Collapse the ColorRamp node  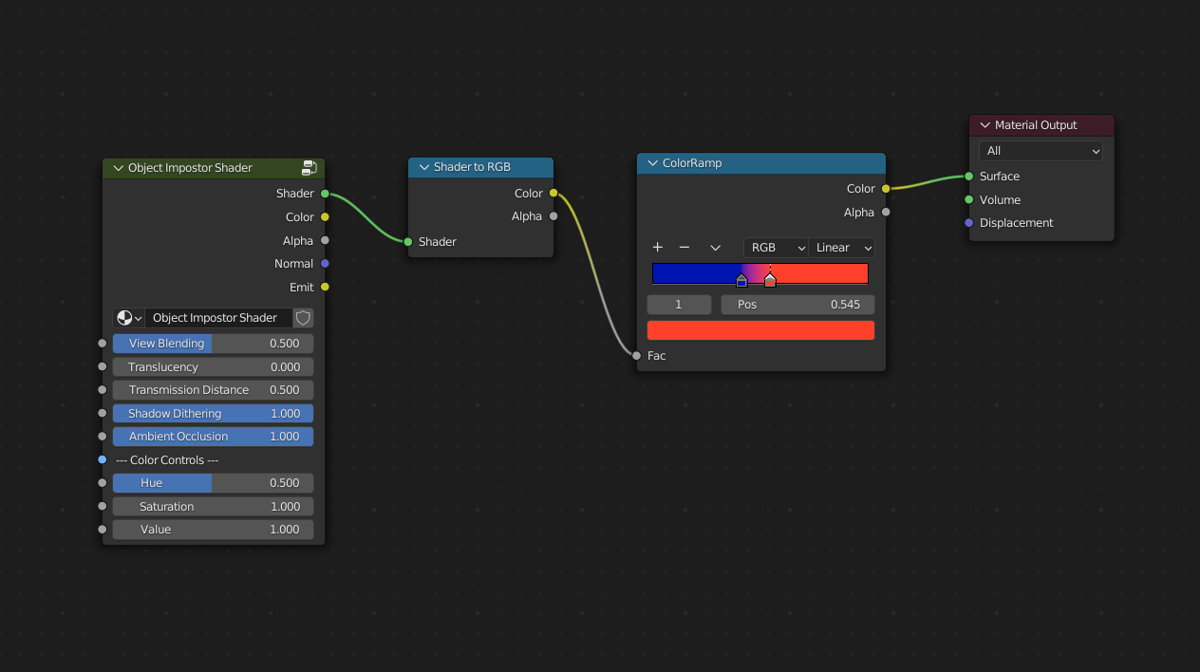pyautogui.click(x=652, y=163)
